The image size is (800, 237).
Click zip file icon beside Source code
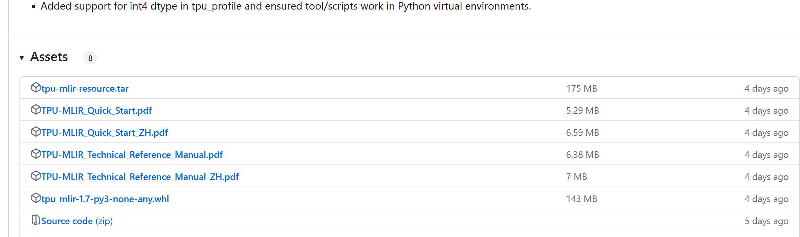(36, 220)
